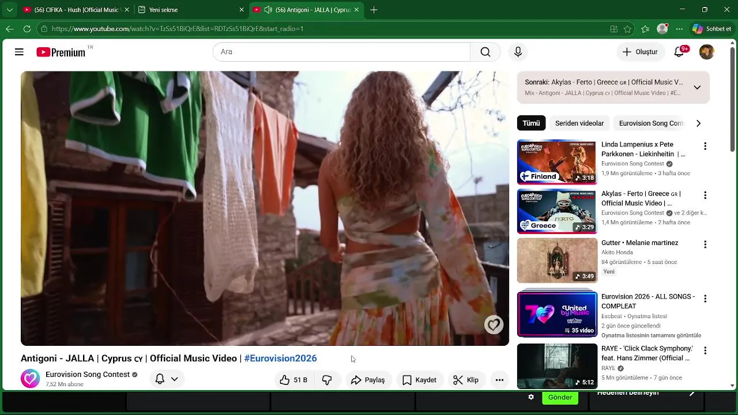Image resolution: width=738 pixels, height=415 pixels.
Task: Add page to favorites with star icon
Action: click(627, 29)
